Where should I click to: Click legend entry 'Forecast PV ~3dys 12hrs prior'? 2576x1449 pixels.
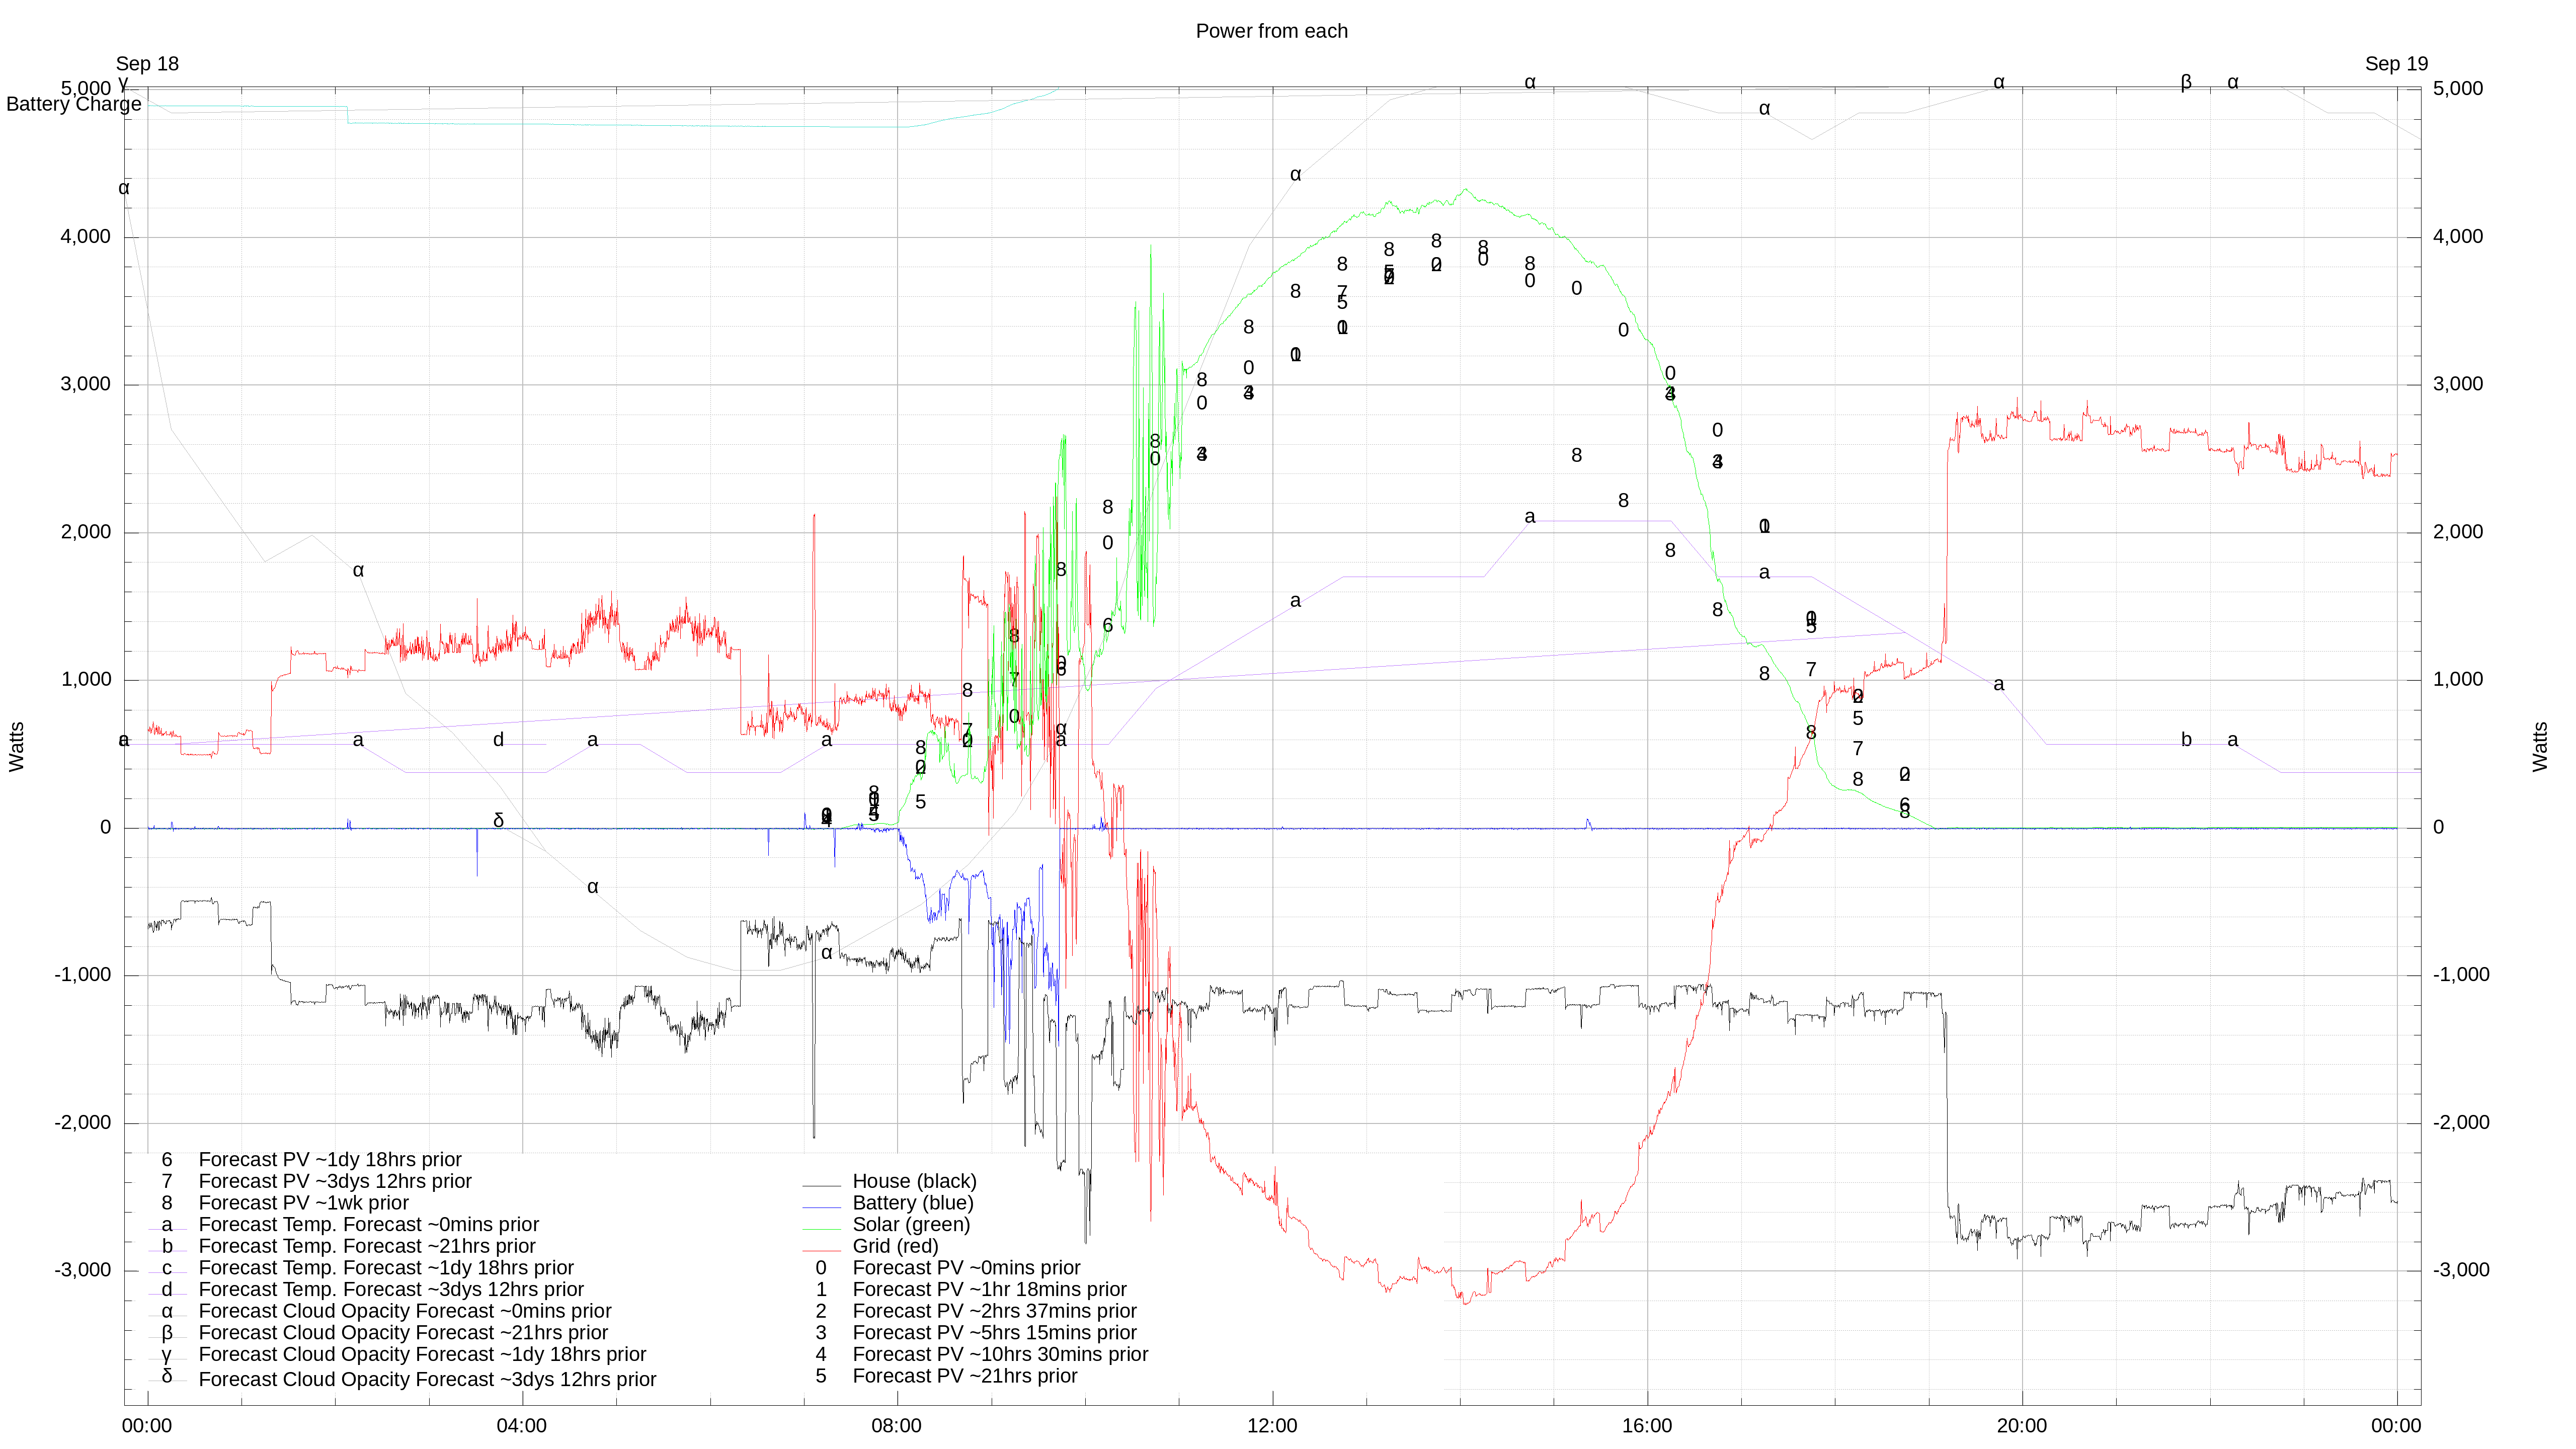click(335, 1181)
